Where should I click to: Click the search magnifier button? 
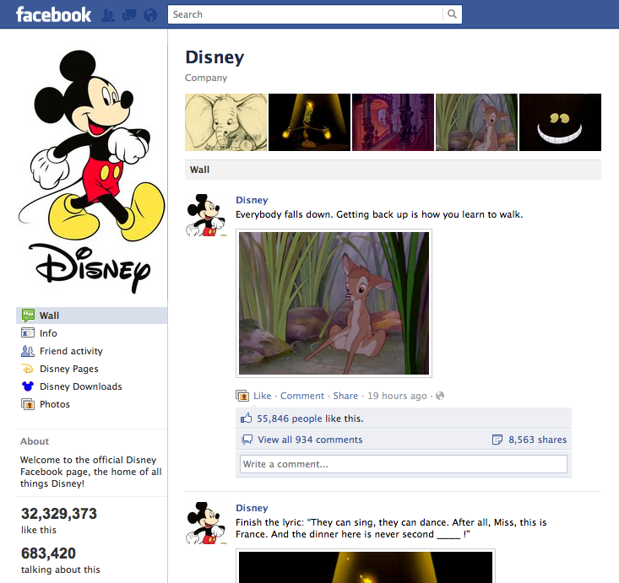click(452, 14)
